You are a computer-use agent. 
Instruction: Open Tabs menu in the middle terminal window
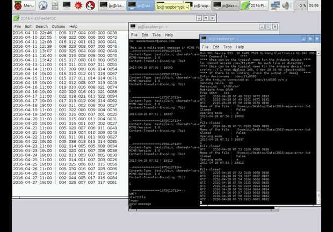(156, 35)
